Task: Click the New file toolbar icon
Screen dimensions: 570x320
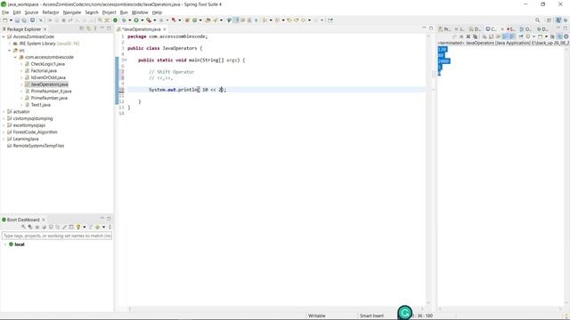Action: [4, 20]
